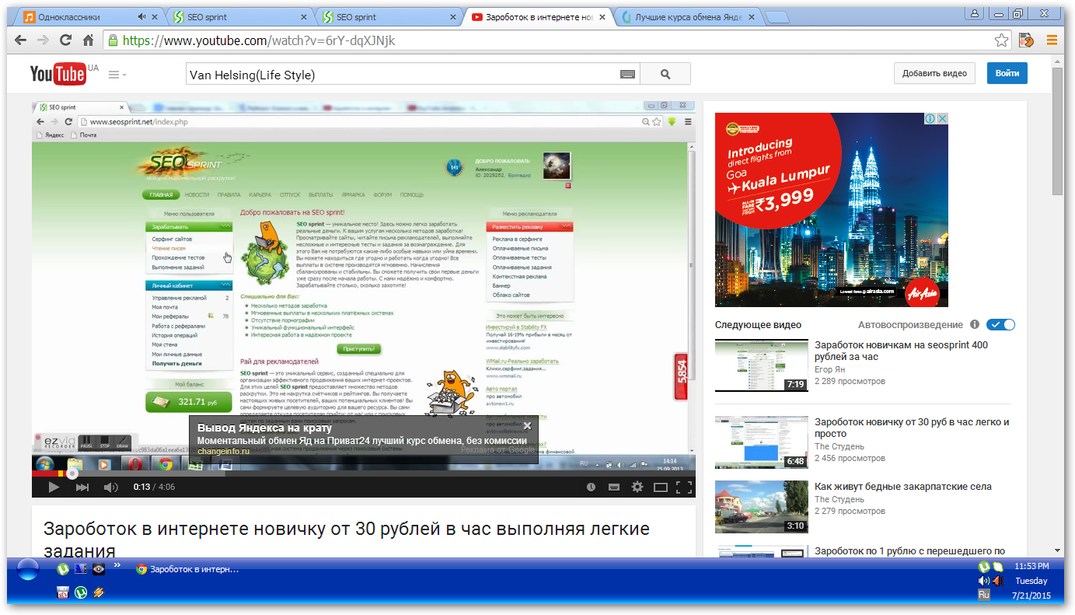Open thumbnail of 7:19 seosprint video

(x=762, y=365)
